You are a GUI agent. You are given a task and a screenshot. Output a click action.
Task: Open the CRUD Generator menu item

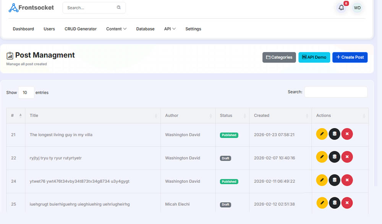pyautogui.click(x=81, y=29)
